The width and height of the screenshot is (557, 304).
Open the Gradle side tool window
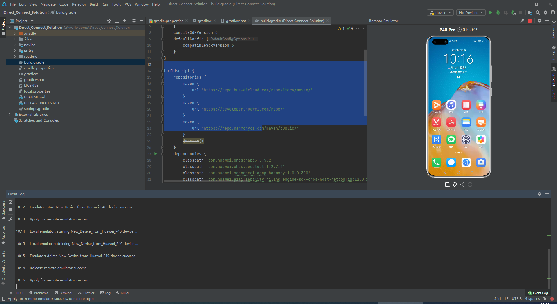pos(554,53)
